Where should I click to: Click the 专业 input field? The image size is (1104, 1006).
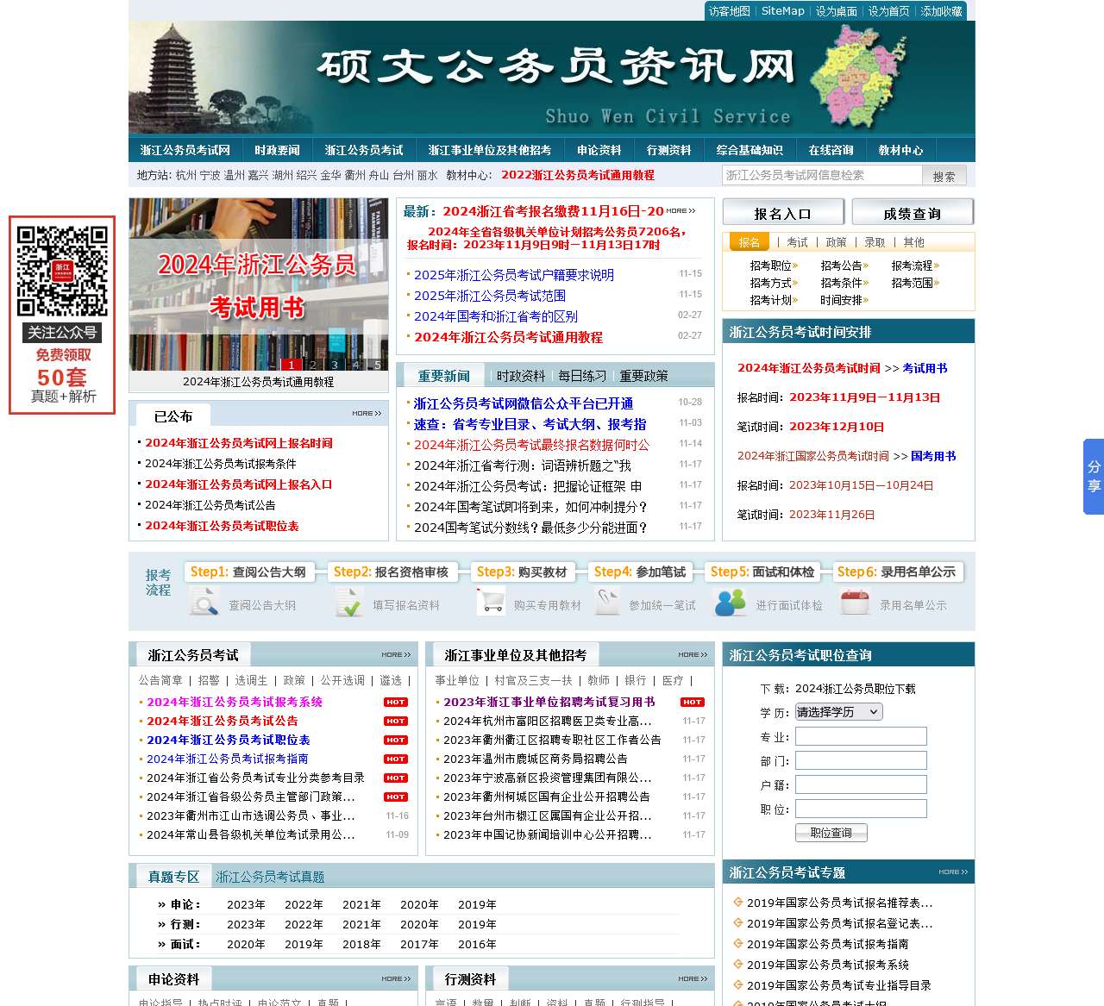[x=861, y=736]
